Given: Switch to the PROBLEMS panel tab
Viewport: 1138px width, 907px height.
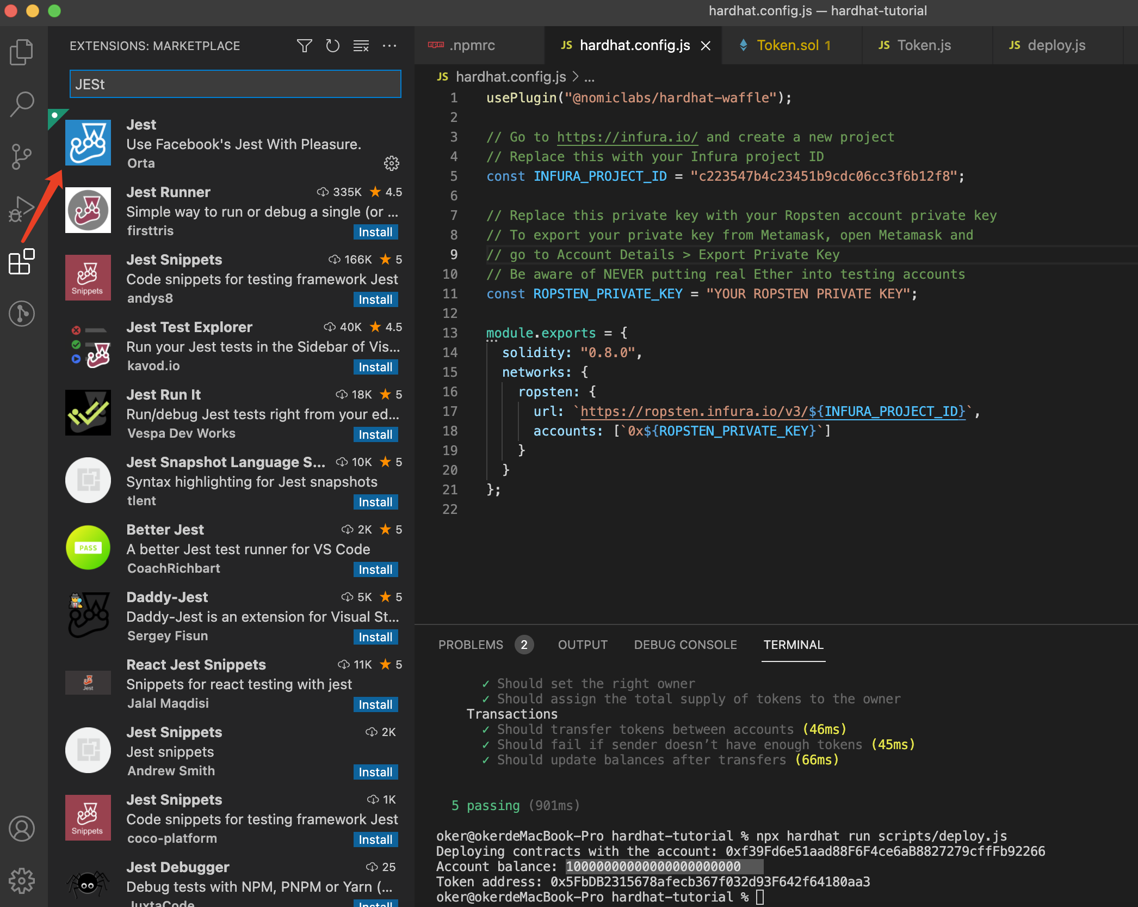Looking at the screenshot, I should coord(471,645).
